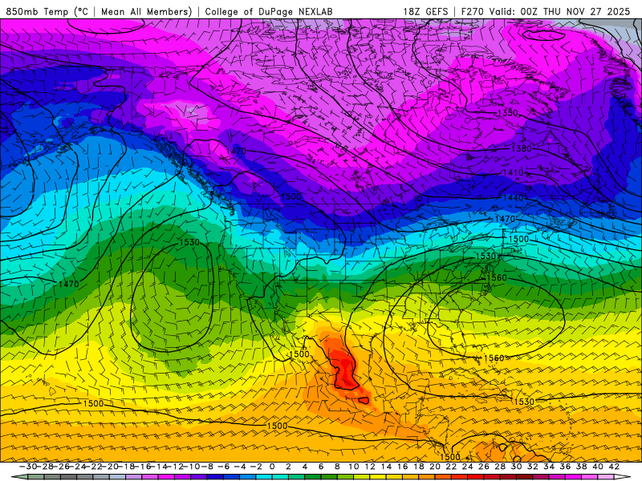Click the 20 value on temperature legend
The width and height of the screenshot is (642, 481).
(x=435, y=467)
